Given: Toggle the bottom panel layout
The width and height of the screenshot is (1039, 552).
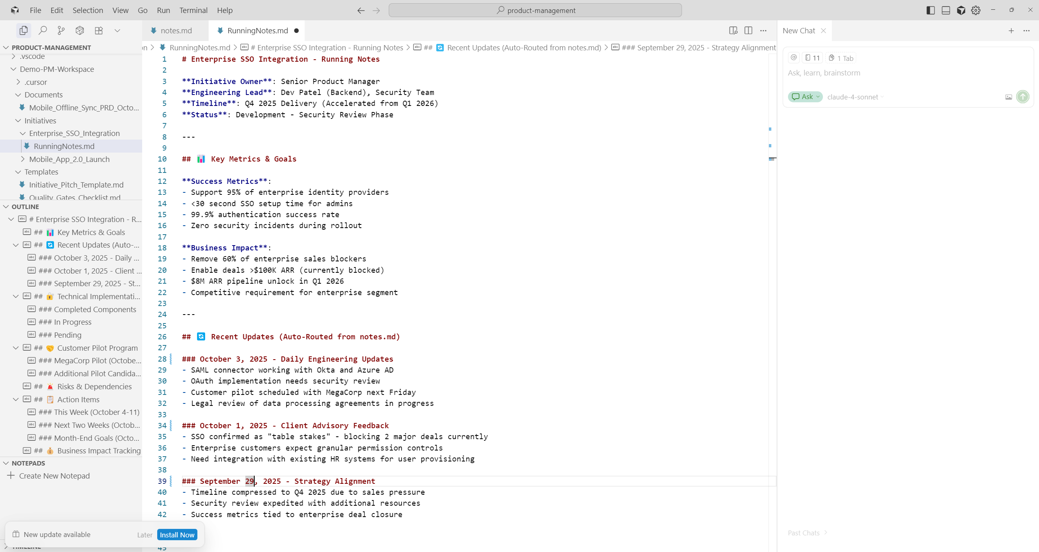Looking at the screenshot, I should pyautogui.click(x=946, y=10).
